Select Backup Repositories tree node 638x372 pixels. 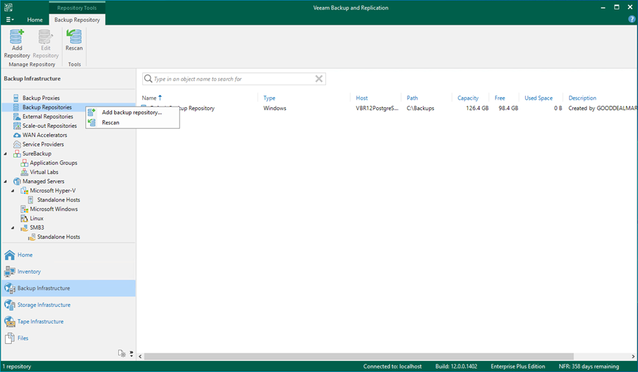(x=47, y=107)
